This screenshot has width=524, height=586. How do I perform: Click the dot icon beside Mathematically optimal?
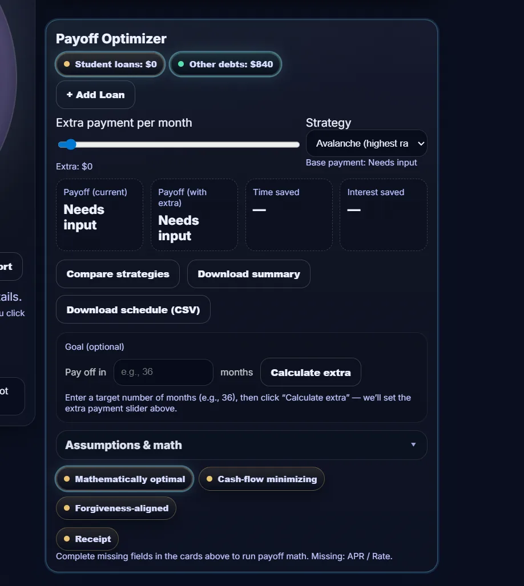(x=66, y=479)
